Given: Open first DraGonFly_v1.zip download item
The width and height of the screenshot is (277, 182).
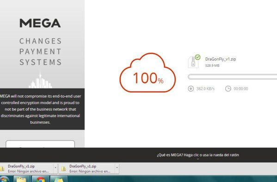Looking at the screenshot, I should [26, 169].
